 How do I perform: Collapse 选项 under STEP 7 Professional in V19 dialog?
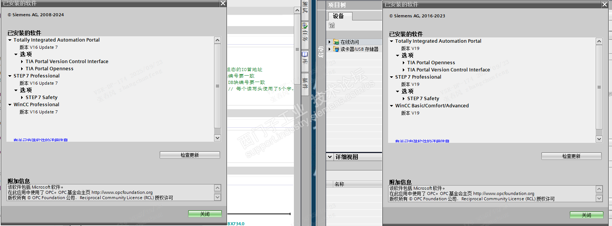pyautogui.click(x=398, y=91)
